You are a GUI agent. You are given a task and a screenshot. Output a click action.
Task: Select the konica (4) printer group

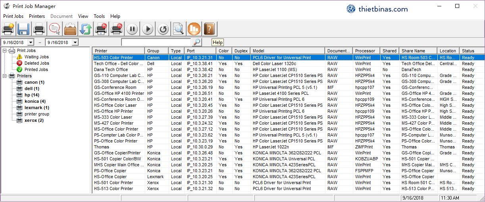(35, 101)
